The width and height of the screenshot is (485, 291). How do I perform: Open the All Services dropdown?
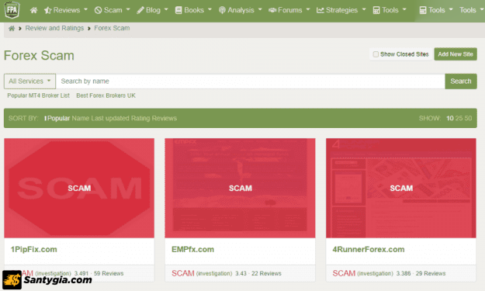[x=29, y=81]
